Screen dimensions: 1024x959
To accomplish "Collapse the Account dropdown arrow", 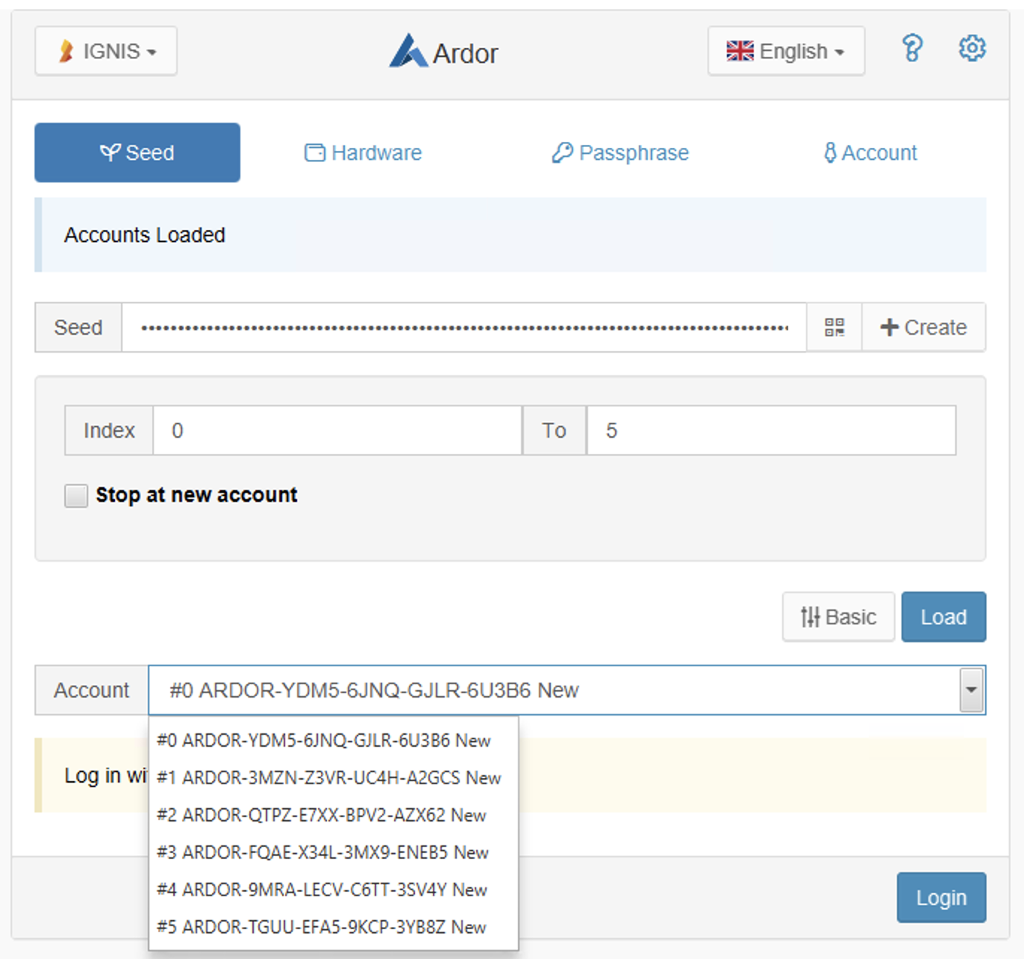I will click(970, 690).
